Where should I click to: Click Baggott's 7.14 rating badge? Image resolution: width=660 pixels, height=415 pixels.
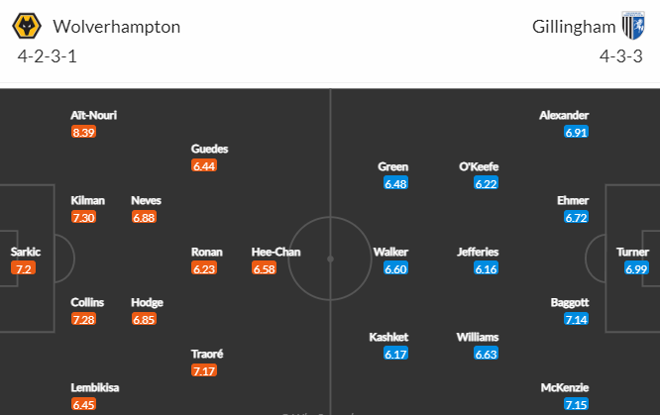pyautogui.click(x=576, y=320)
